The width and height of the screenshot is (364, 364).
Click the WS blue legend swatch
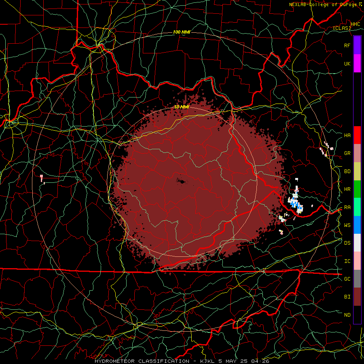(x=357, y=225)
